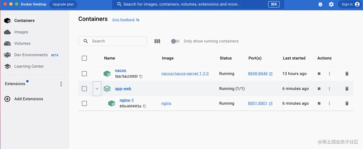The width and height of the screenshot is (363, 149).
Task: Click the search magnifier in top bar
Action: pos(119,4)
